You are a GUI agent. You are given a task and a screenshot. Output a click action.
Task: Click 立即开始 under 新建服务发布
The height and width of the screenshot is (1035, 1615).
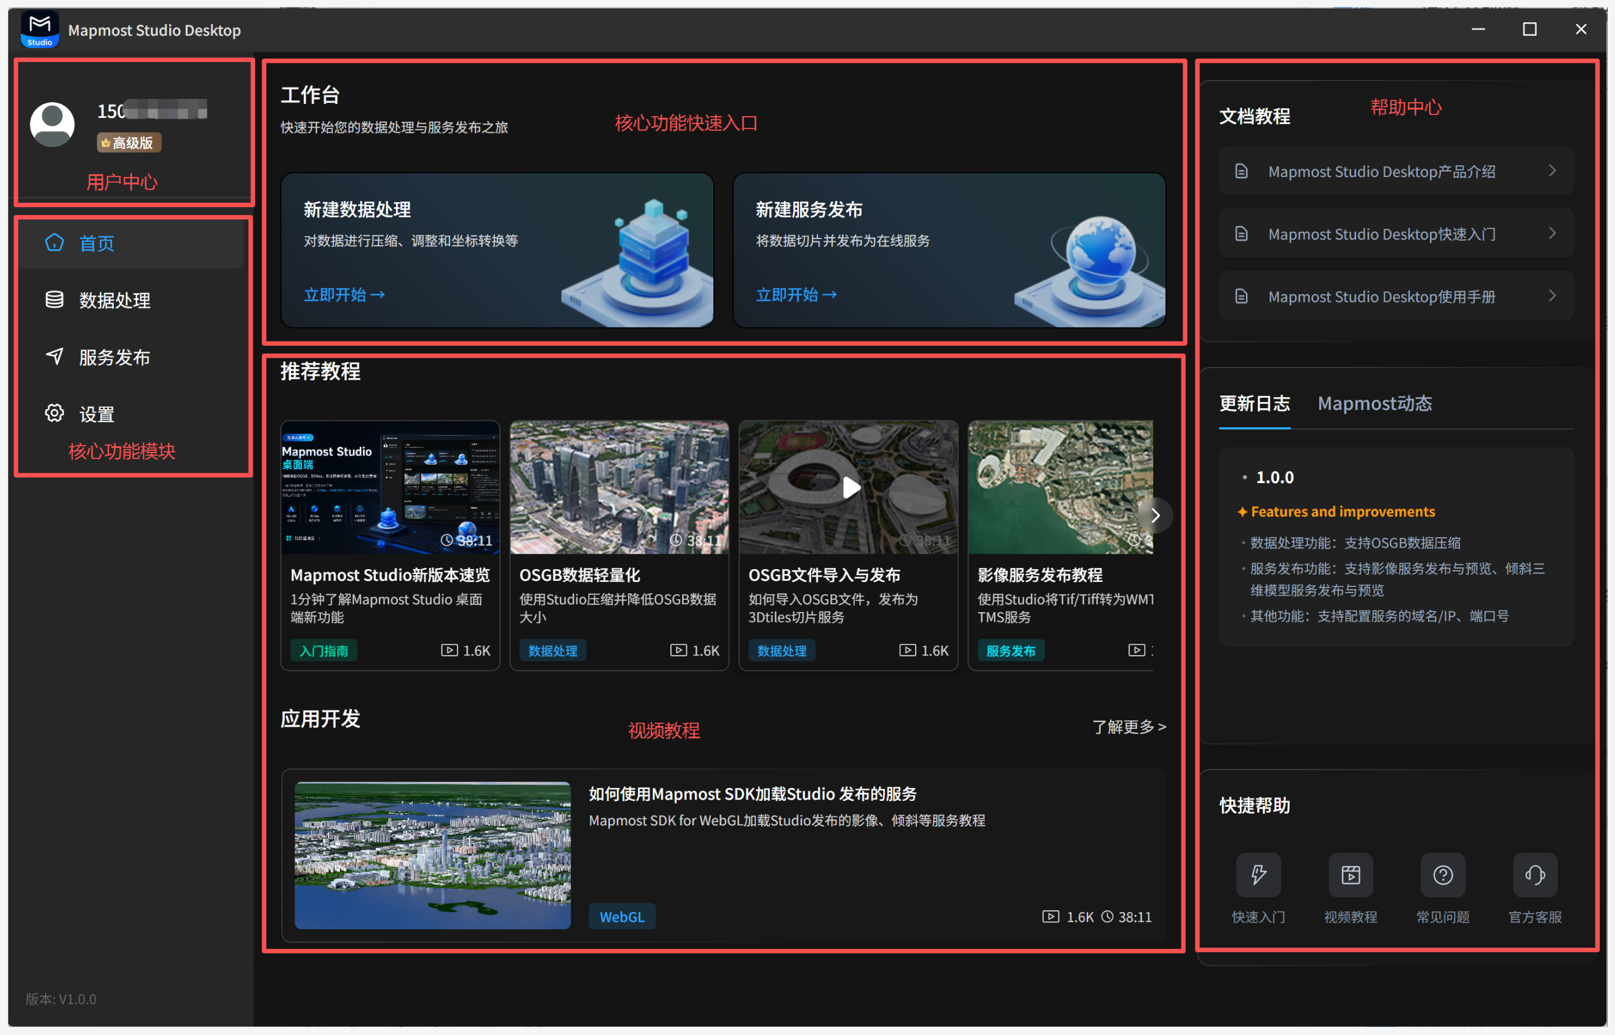click(x=797, y=294)
